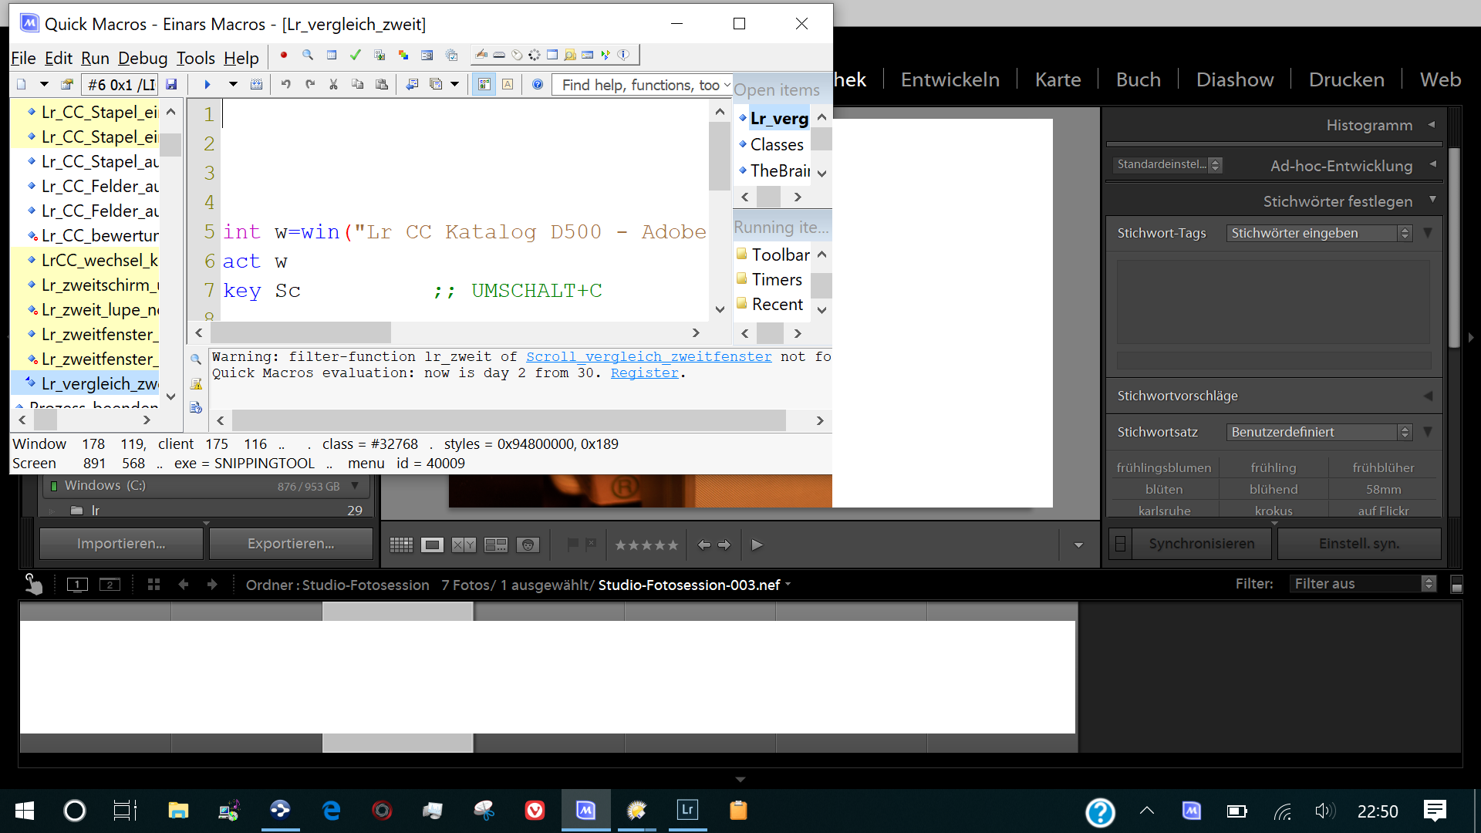Toggle the filter lock switch beside Filter aus
1481x833 pixels.
coord(1456,585)
